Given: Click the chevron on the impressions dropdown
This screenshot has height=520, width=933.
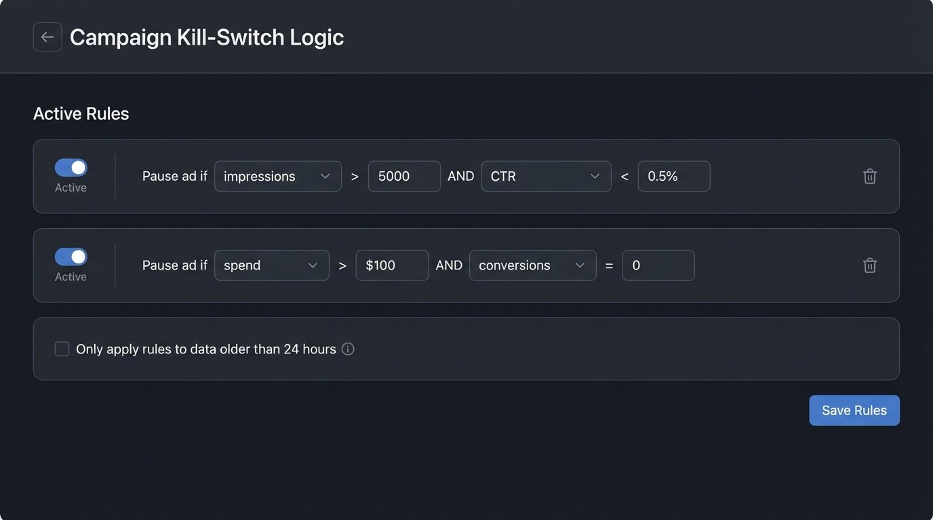Looking at the screenshot, I should (x=326, y=176).
